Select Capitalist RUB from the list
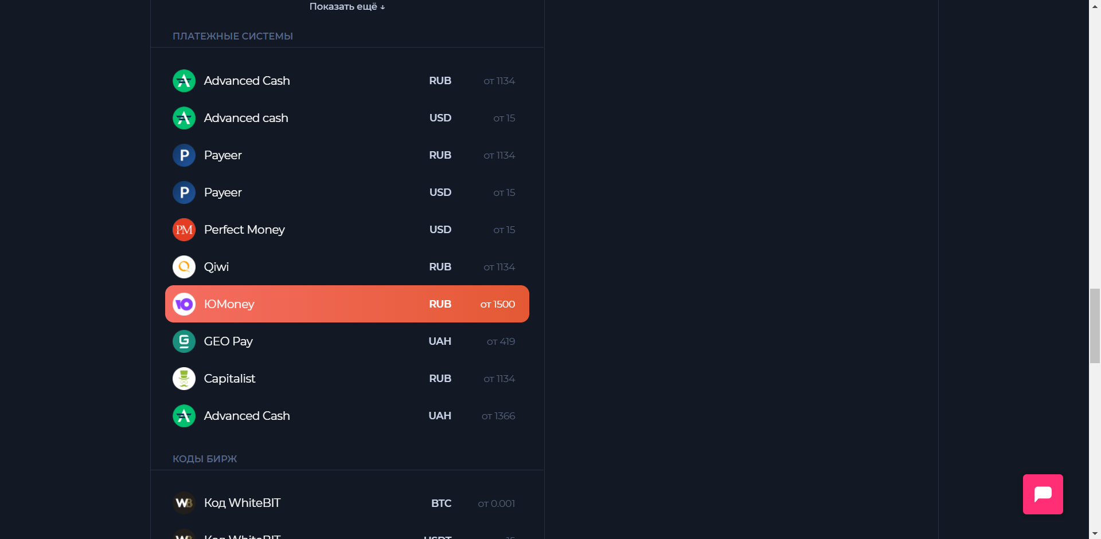The width and height of the screenshot is (1101, 539). [x=347, y=379]
